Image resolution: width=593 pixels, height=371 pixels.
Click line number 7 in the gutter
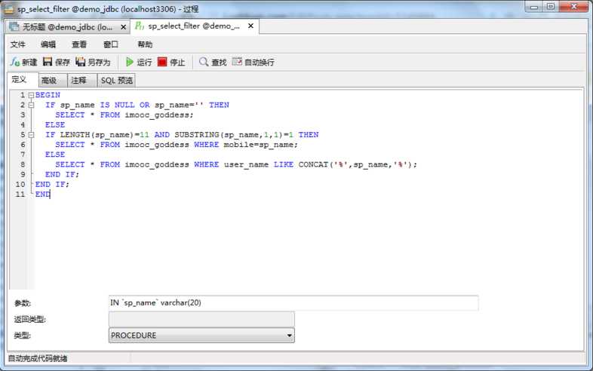[x=23, y=155]
